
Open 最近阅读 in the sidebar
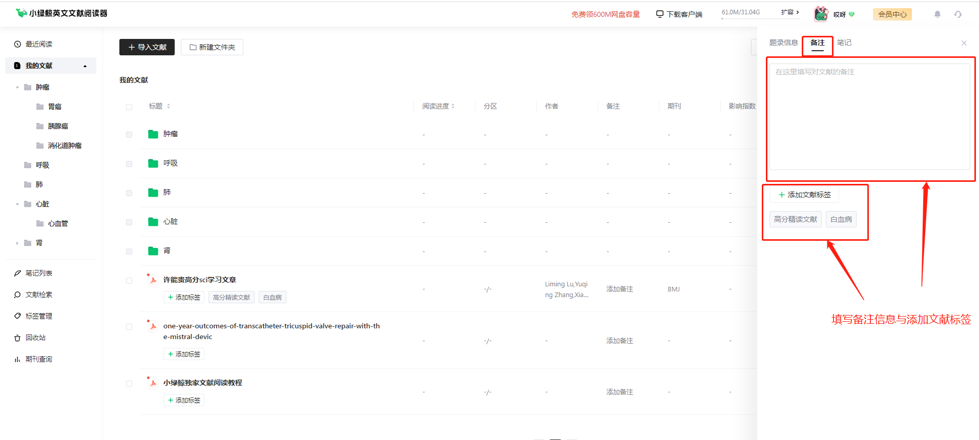point(39,44)
